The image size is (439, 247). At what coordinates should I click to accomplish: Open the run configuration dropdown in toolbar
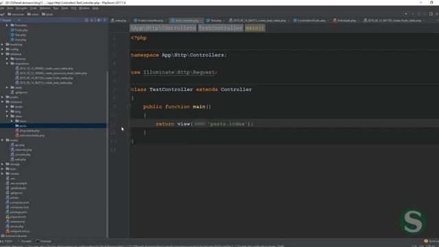coord(405,14)
